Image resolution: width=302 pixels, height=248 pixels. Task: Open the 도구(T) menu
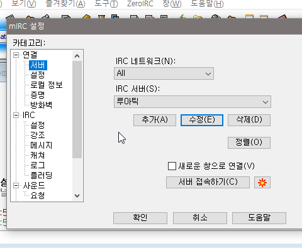[106, 4]
